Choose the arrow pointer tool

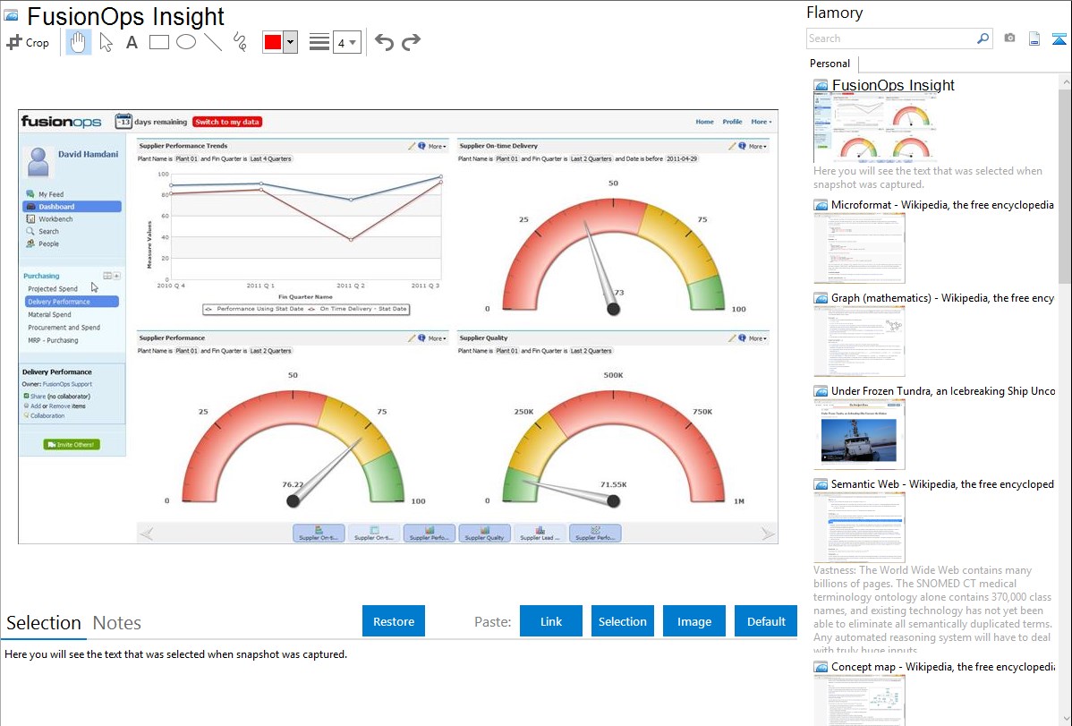(x=106, y=42)
